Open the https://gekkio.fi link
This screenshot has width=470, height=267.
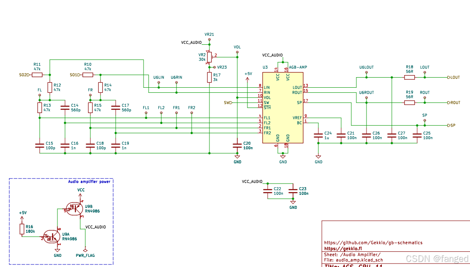point(343,248)
